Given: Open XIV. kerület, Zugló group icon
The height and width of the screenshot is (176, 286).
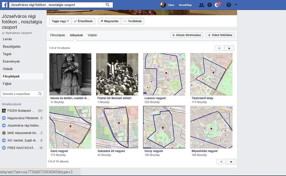Looking at the screenshot, I should pyautogui.click(x=4, y=141).
